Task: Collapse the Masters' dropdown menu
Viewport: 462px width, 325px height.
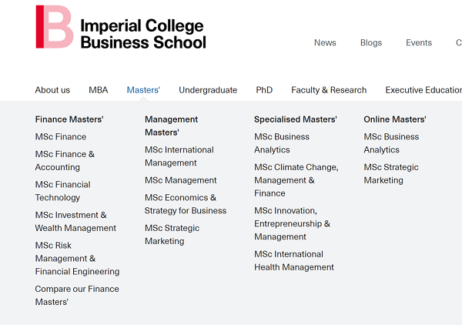Action: (143, 90)
